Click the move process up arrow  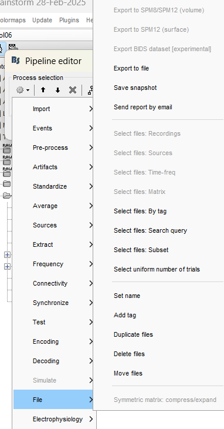click(43, 90)
